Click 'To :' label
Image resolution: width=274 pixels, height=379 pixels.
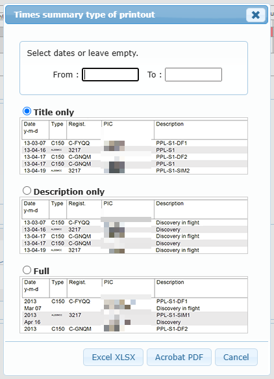(155, 75)
